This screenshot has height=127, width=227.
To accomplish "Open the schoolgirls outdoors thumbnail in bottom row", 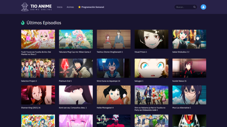I will [152, 121].
